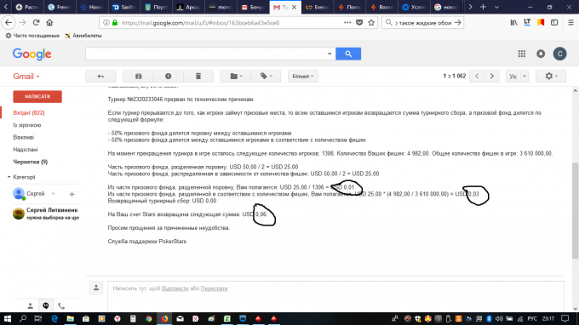Bookmark page with star icon
This screenshot has width=579, height=325.
371,23
